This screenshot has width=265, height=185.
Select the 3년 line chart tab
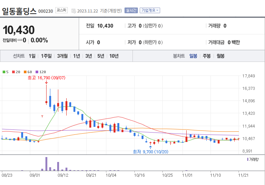pos(89,56)
